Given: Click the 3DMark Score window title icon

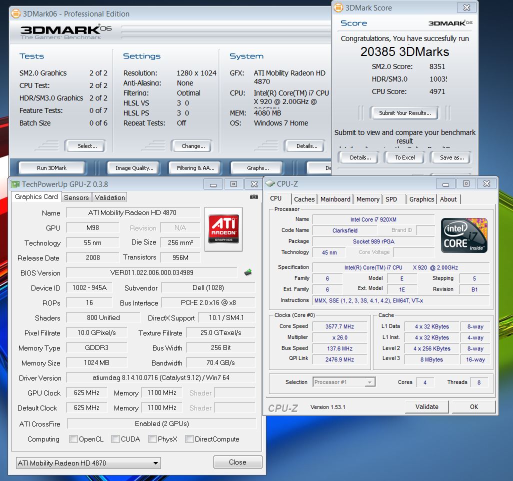Looking at the screenshot, I should tap(338, 7).
